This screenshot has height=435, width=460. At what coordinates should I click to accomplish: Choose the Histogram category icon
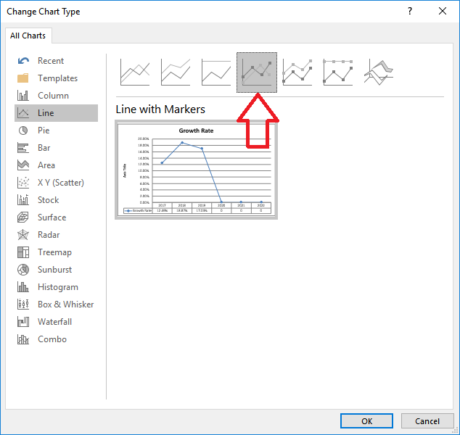coord(23,287)
